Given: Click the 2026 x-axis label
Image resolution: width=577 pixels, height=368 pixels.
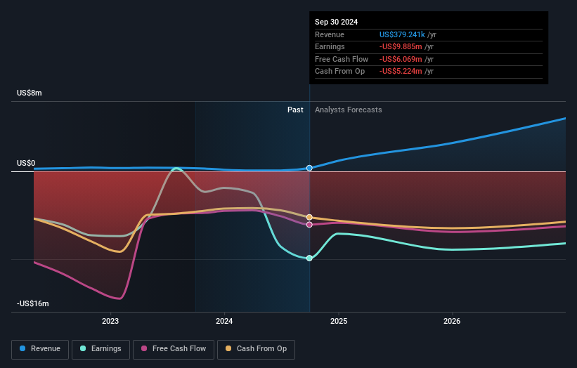Looking at the screenshot, I should pyautogui.click(x=452, y=322).
